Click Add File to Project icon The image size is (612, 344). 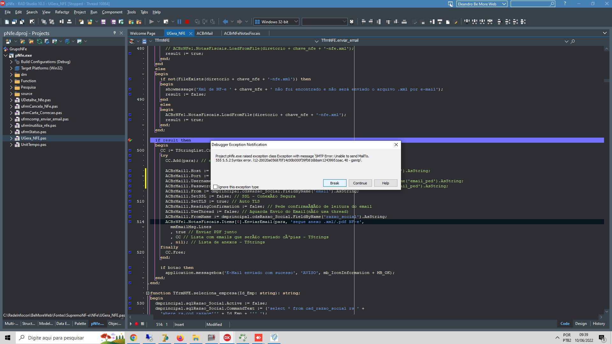point(131,22)
